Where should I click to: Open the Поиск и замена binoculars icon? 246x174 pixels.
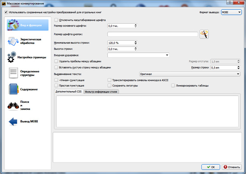click(13, 105)
